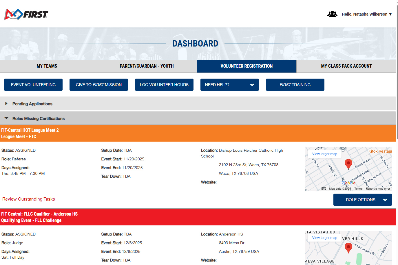Switch to the MY TEAMS tab
The image size is (398, 265).
point(47,66)
